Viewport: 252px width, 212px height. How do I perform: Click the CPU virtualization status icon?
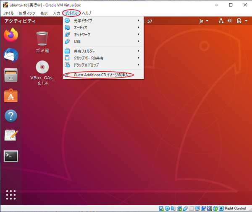[209, 208]
